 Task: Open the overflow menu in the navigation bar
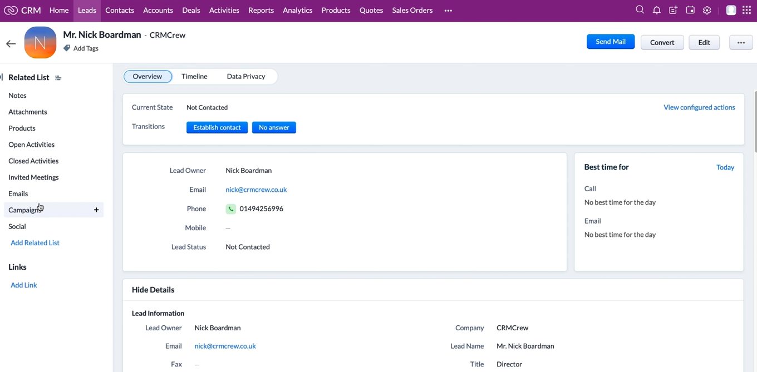click(x=448, y=10)
